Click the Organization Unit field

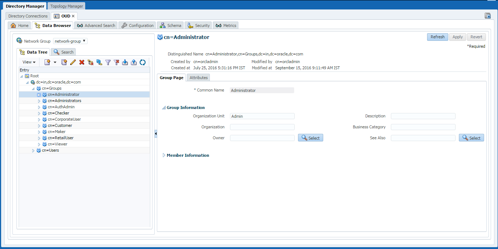[262, 116]
